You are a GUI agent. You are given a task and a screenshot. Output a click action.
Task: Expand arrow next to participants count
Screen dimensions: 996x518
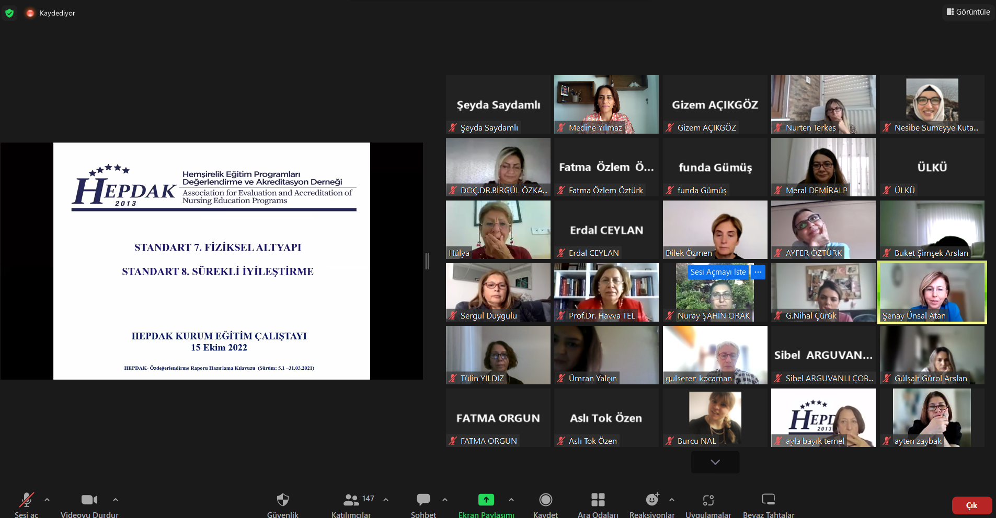coord(386,500)
